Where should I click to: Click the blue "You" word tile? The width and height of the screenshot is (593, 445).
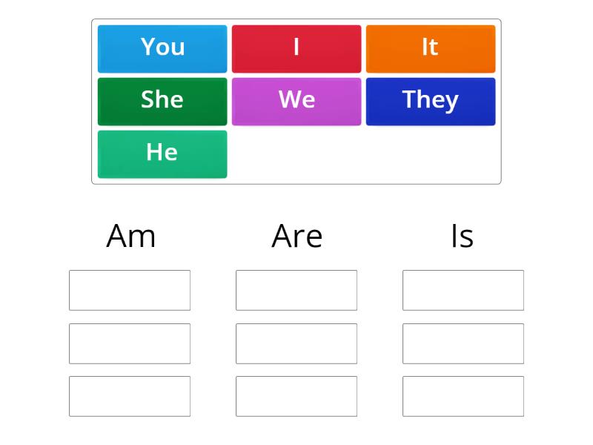[x=162, y=48]
